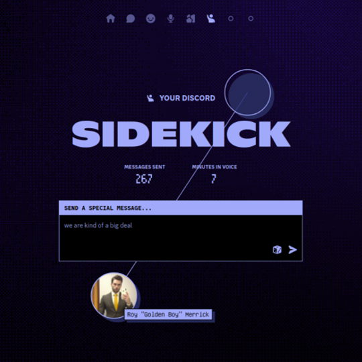The image size is (362, 362).
Task: Select the empty circular avatar placeholder
Action: [x=247, y=93]
